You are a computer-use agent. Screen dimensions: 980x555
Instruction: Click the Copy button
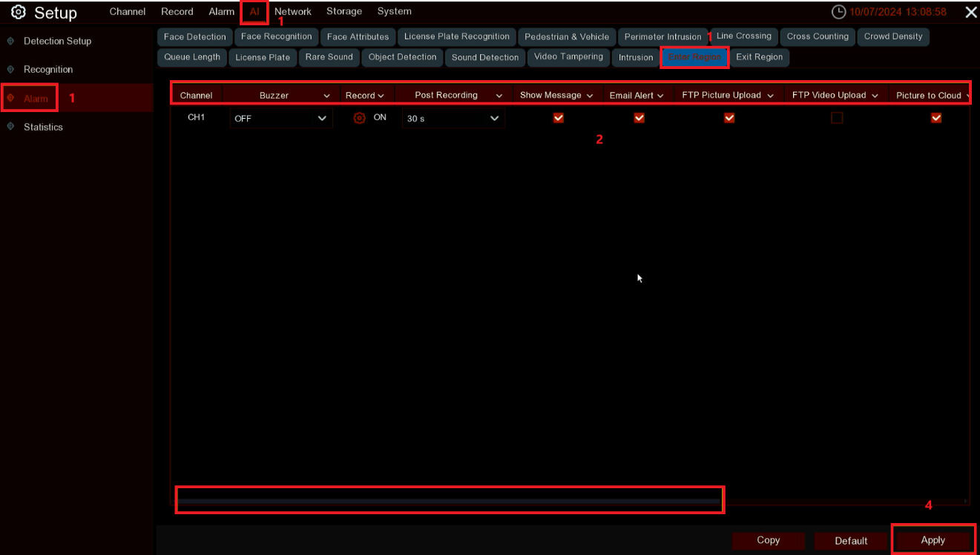click(769, 541)
